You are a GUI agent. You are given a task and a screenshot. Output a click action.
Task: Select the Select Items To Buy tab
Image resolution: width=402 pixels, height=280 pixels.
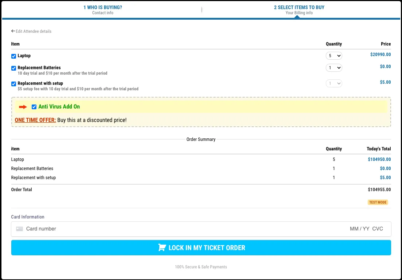pyautogui.click(x=299, y=10)
